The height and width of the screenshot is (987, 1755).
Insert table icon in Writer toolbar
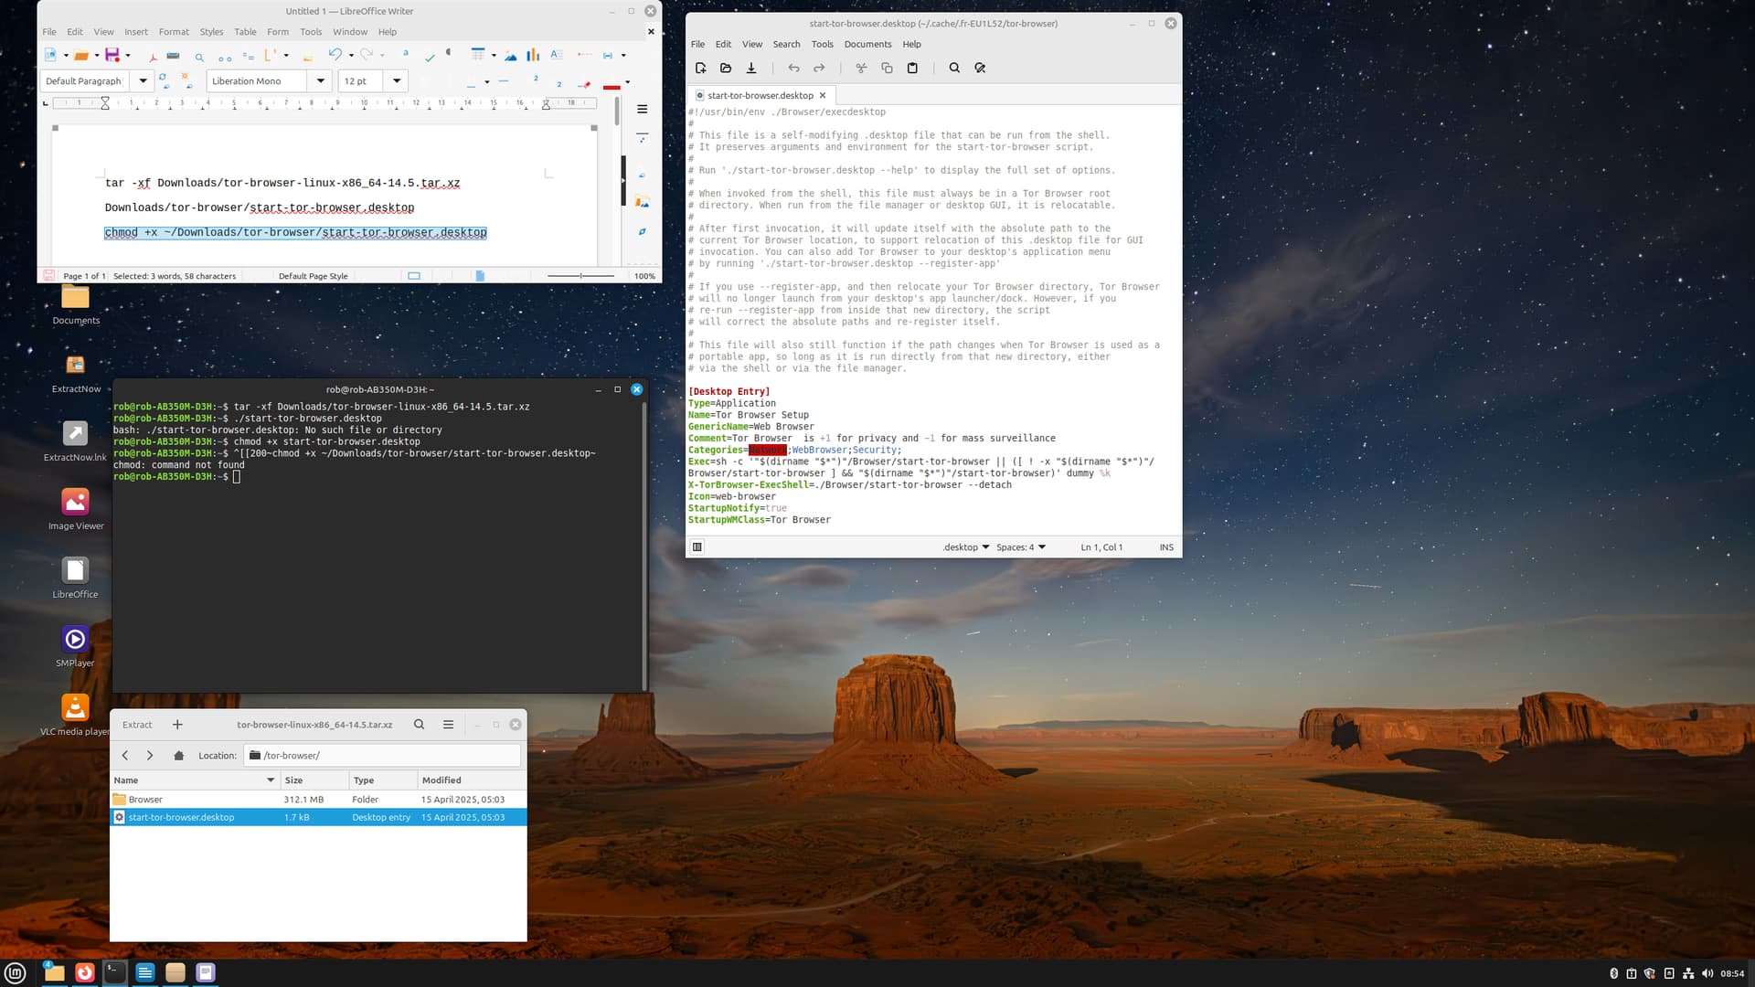[478, 55]
